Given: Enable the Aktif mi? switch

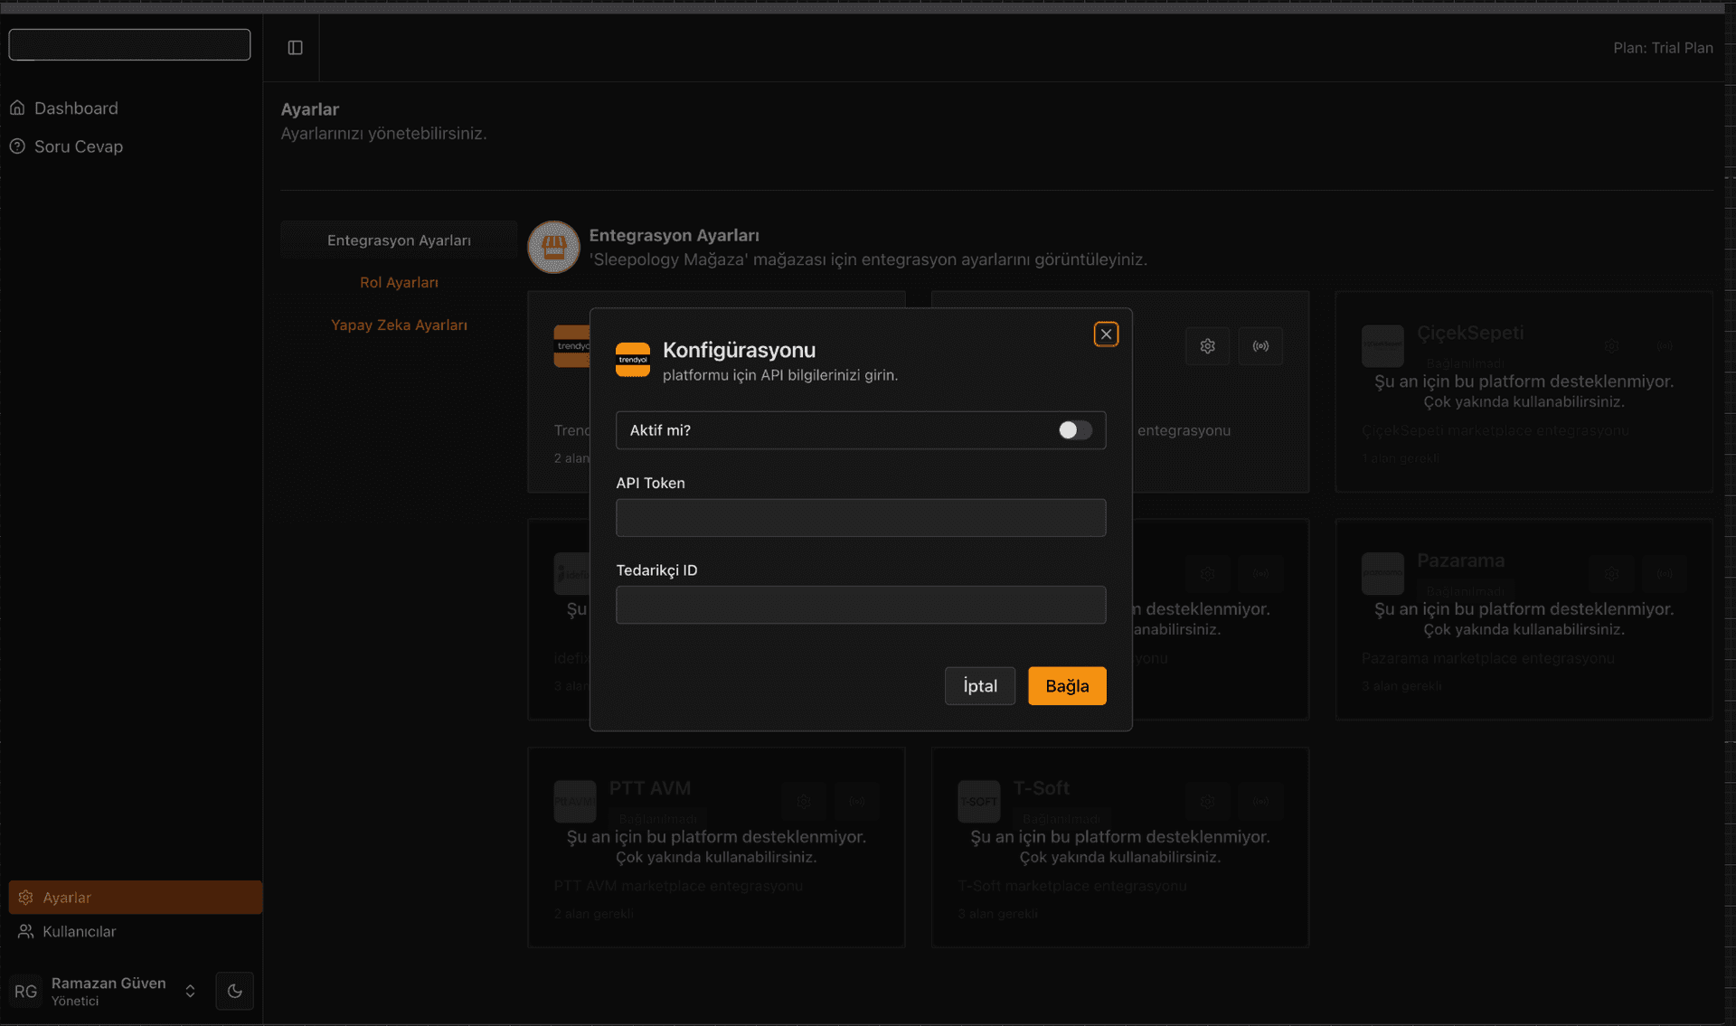Looking at the screenshot, I should (x=1075, y=430).
